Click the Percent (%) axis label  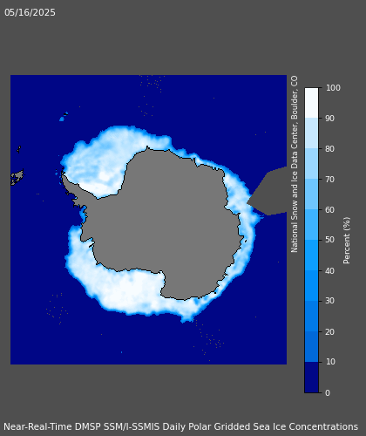coord(347,241)
